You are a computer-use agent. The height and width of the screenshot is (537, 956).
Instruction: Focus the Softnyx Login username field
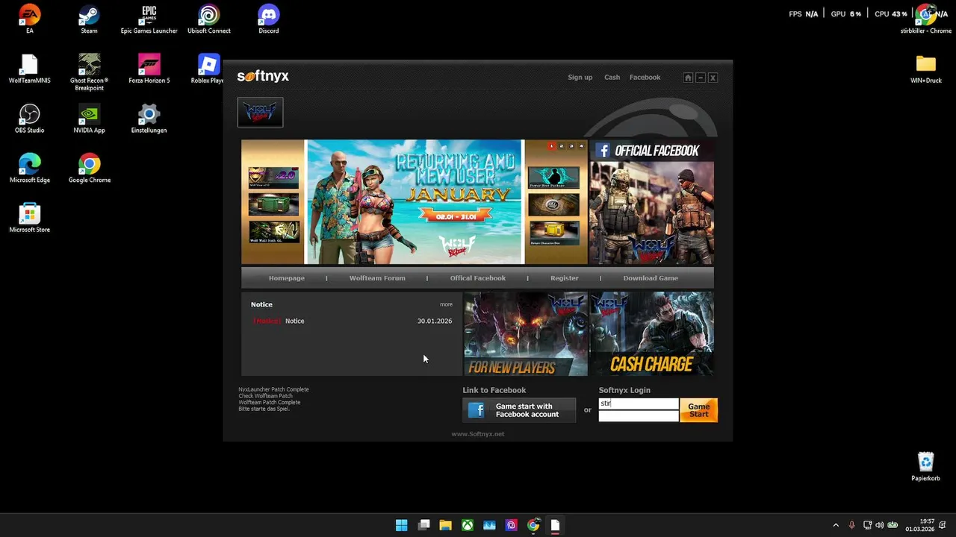[x=639, y=403]
